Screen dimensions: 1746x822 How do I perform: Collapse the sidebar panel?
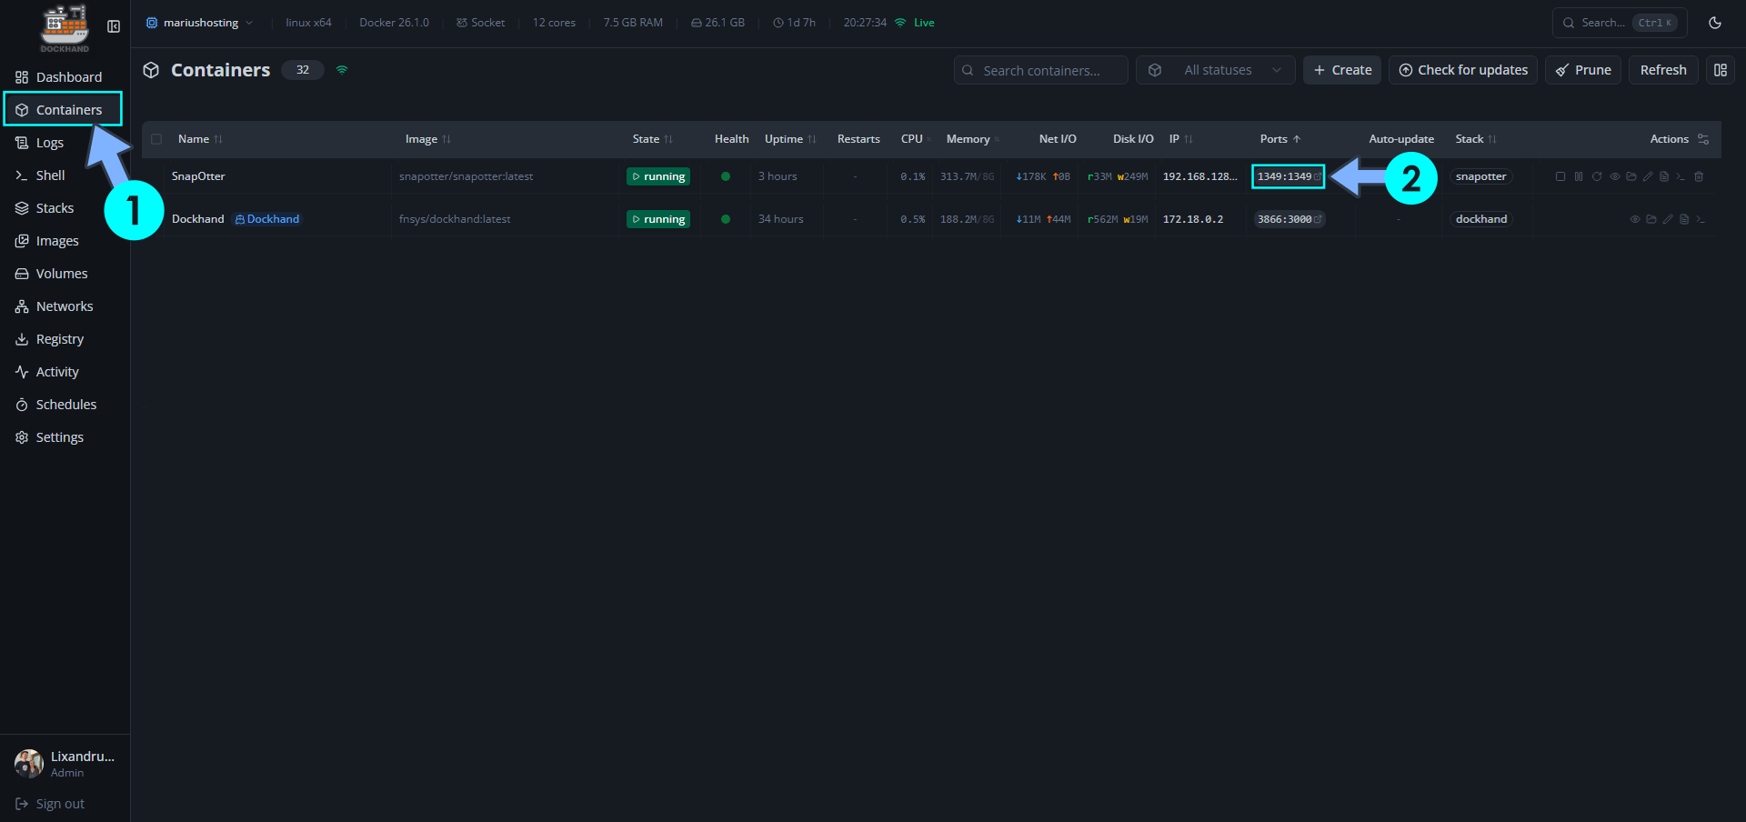tap(114, 26)
